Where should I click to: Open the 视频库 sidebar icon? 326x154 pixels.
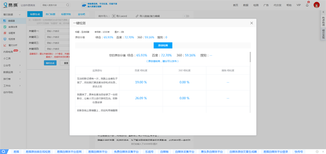[x=4, y=39]
